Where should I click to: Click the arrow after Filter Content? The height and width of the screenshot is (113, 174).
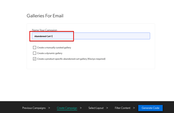coord(134,108)
